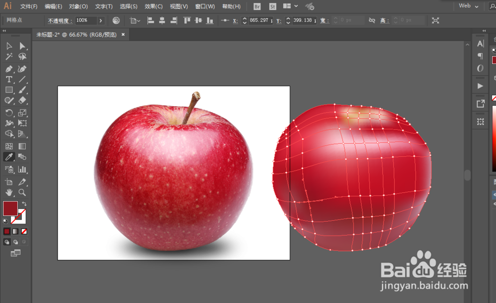Select the Blend tool

pyautogui.click(x=22, y=157)
